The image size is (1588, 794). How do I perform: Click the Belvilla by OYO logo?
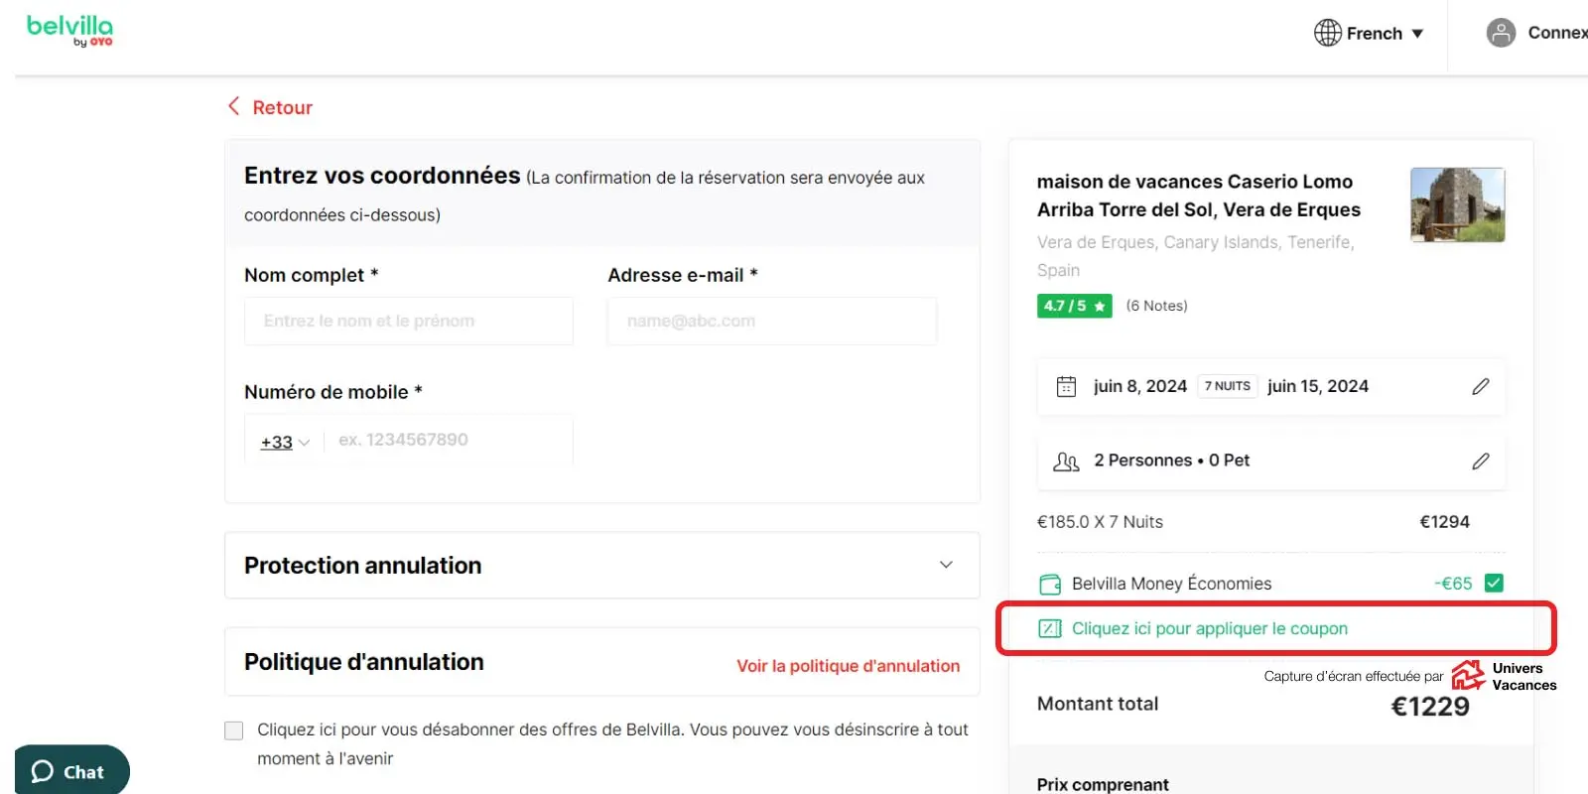pyautogui.click(x=69, y=30)
